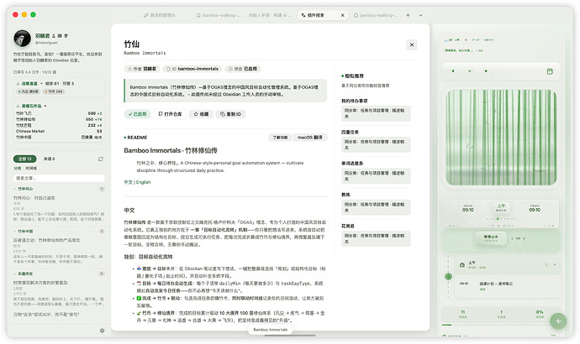Screen dimensions: 580x344
Task: Click the 凡尘 badge under 战略复盘
Action: coord(29,91)
